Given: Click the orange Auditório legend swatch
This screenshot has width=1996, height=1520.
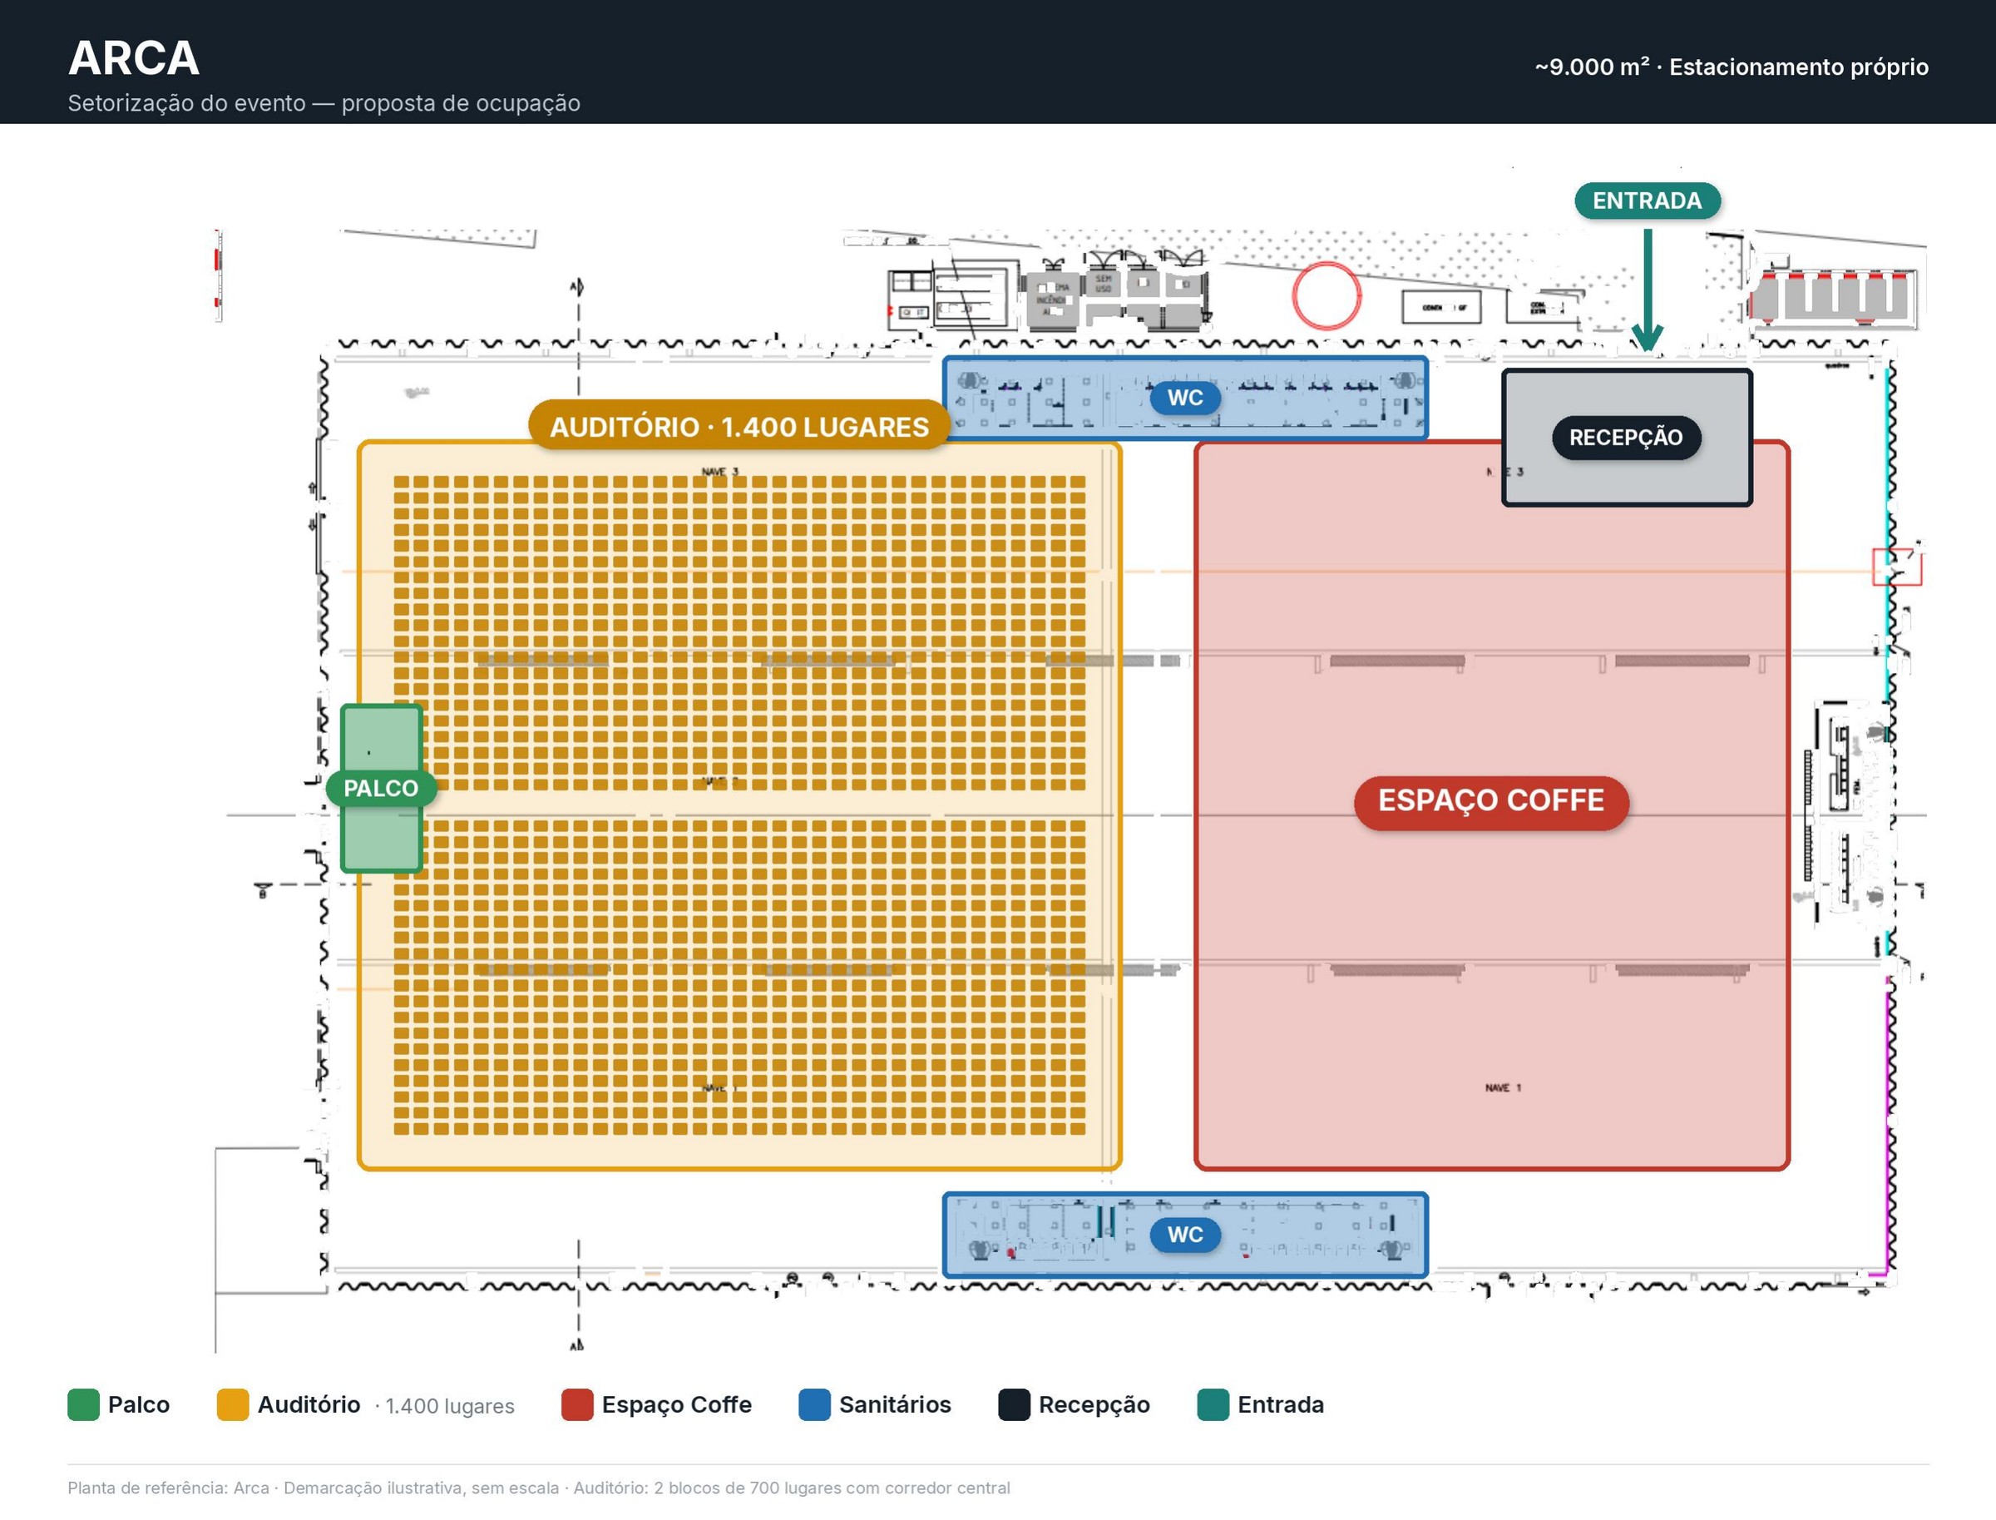Looking at the screenshot, I should point(232,1405).
